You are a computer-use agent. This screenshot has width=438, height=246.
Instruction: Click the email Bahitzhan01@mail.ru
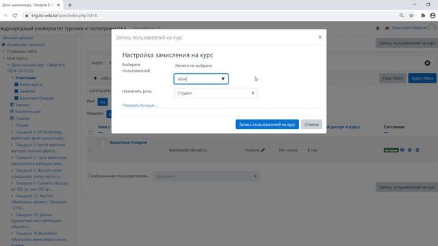click(188, 150)
